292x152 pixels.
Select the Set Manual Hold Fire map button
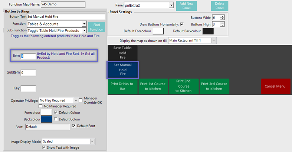(122, 70)
